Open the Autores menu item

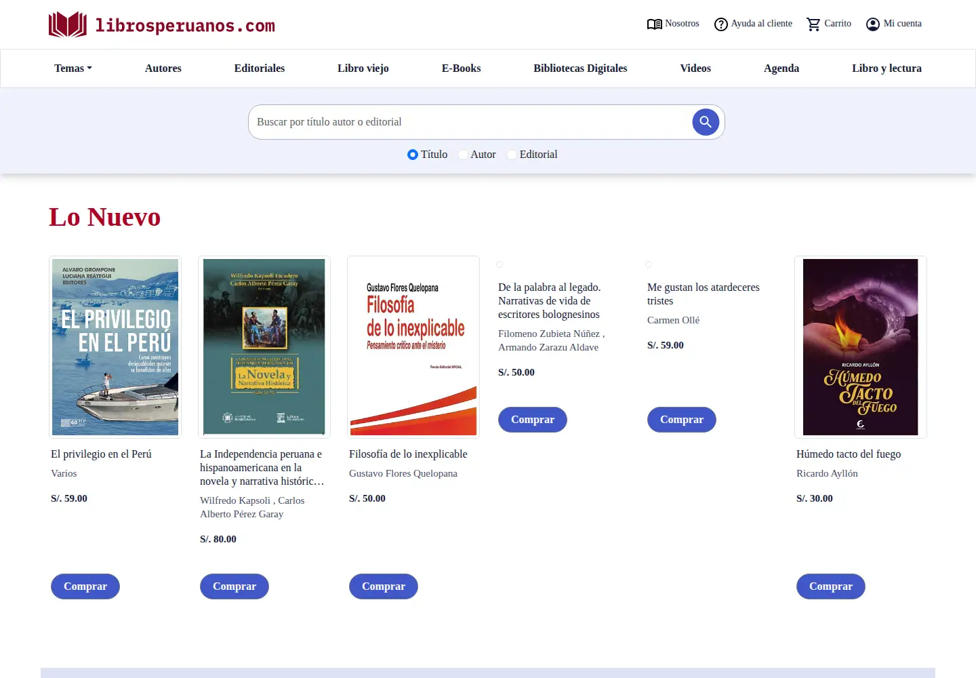tap(163, 68)
